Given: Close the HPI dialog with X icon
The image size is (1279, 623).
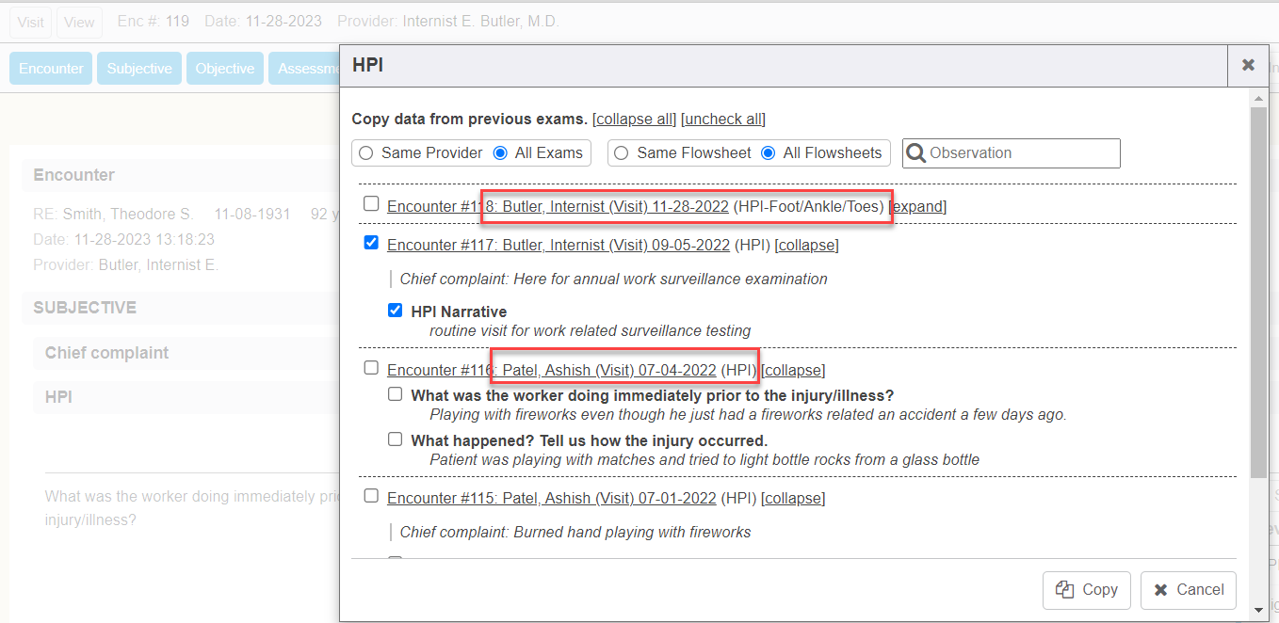Looking at the screenshot, I should (x=1248, y=65).
